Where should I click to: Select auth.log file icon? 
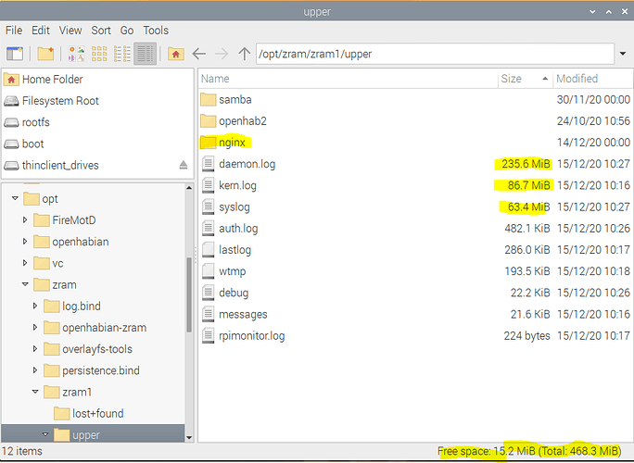[x=209, y=229]
